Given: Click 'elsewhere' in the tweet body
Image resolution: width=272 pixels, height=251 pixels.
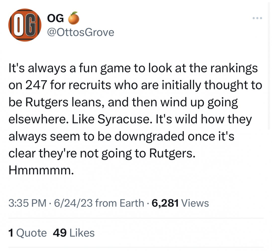Looking at the screenshot, I should (x=38, y=119).
